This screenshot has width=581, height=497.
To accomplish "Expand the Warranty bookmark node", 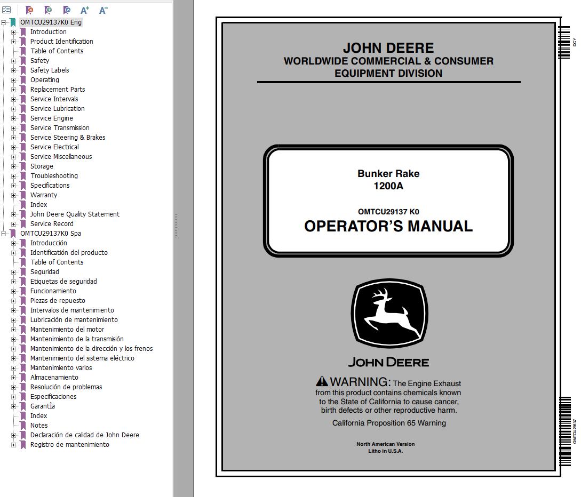I will click(x=13, y=195).
